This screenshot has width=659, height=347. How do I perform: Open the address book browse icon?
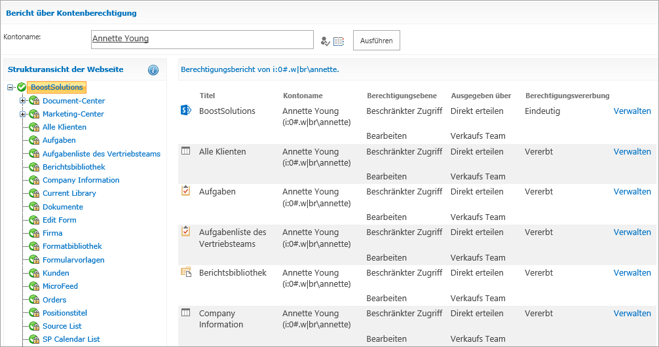coord(338,41)
